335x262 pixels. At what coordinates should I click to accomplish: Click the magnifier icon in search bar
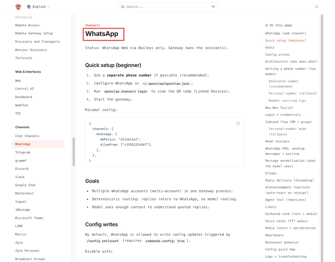123,7
